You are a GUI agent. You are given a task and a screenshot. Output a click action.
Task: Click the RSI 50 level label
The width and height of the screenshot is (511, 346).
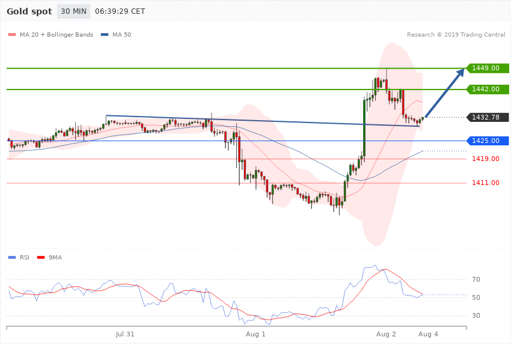(x=476, y=297)
